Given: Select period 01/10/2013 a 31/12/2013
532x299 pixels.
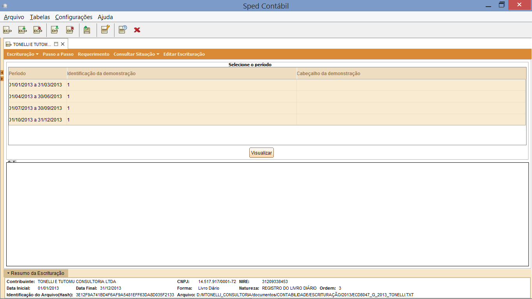Looking at the screenshot, I should 35,120.
